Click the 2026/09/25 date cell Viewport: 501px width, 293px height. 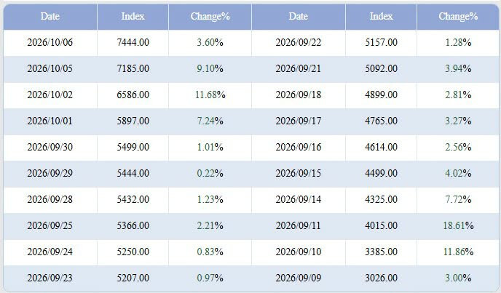pos(50,225)
